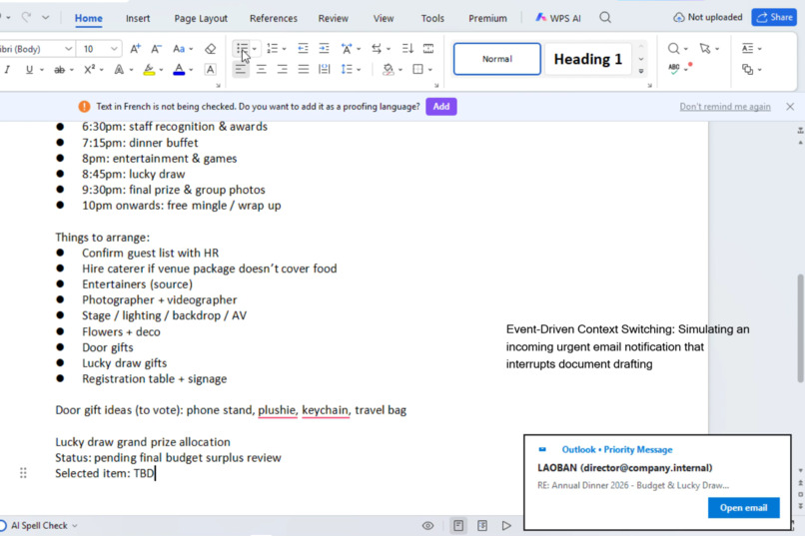This screenshot has height=536, width=805.
Task: Open WPS AI
Action: coord(558,18)
